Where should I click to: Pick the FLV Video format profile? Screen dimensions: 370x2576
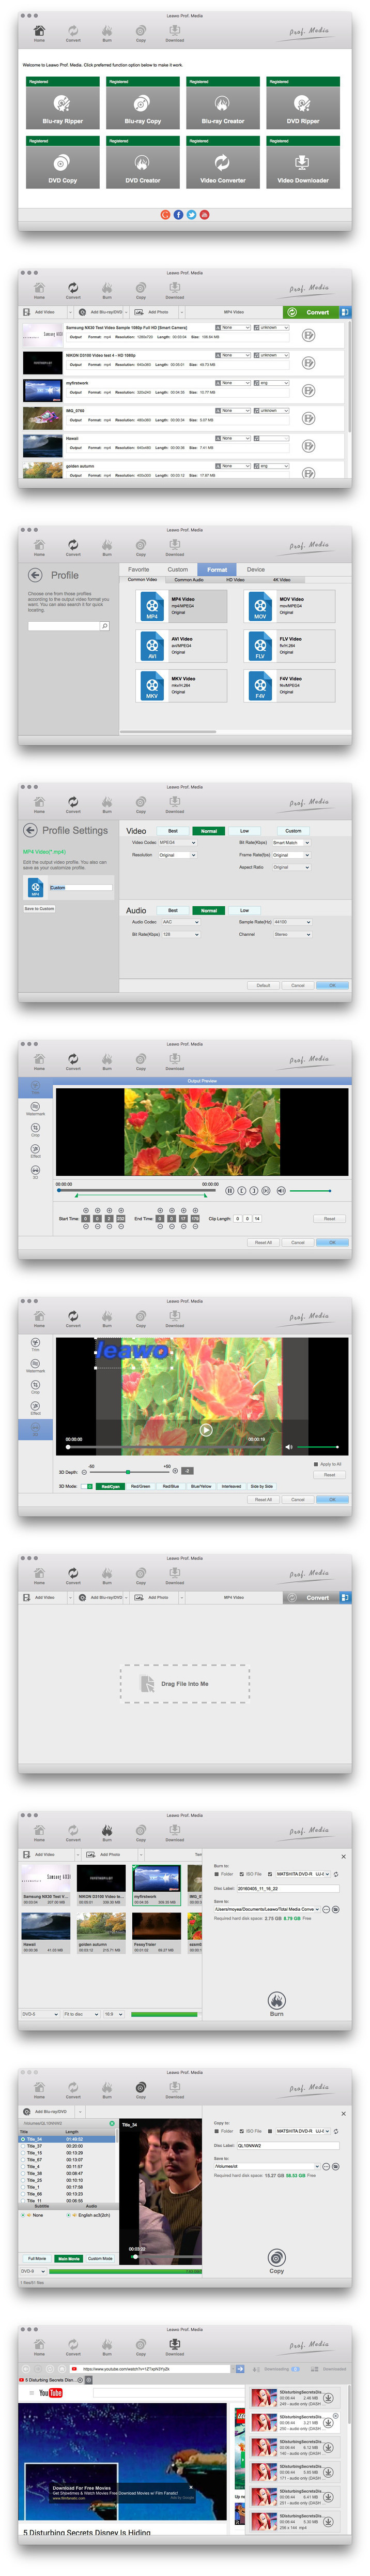tap(290, 646)
